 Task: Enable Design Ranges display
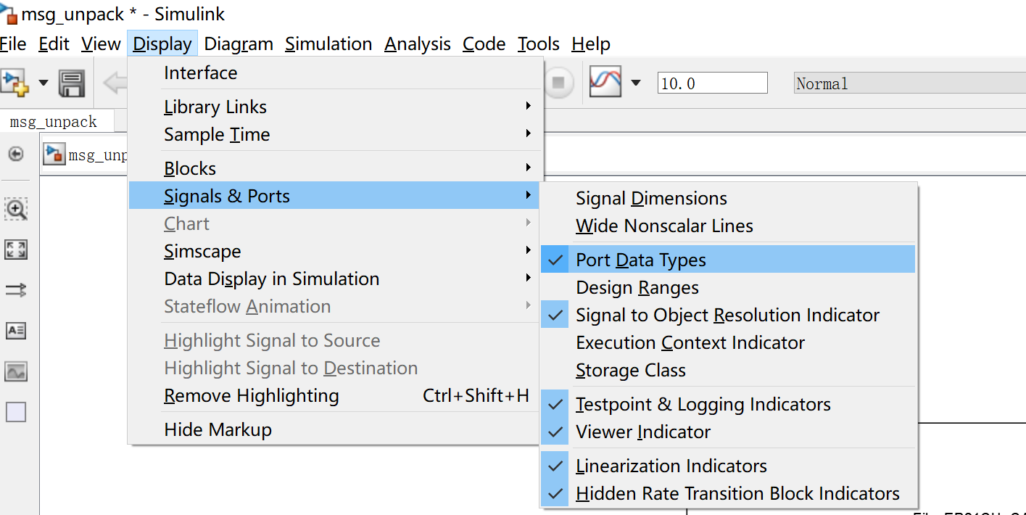pyautogui.click(x=728, y=288)
